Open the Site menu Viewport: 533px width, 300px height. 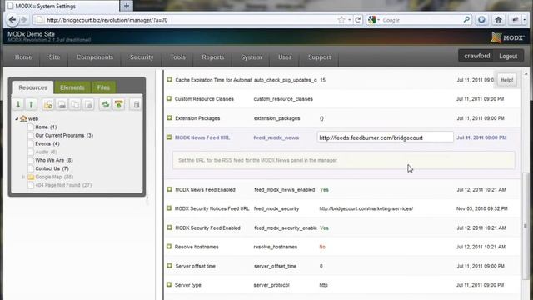(x=54, y=57)
